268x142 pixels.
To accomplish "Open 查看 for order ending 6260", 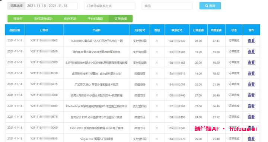I will point(251,51).
